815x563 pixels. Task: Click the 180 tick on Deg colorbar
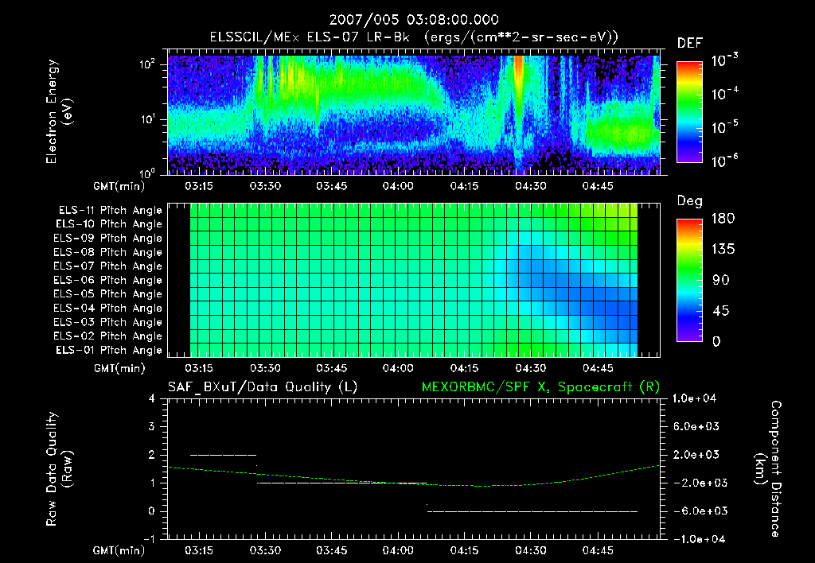pos(723,219)
